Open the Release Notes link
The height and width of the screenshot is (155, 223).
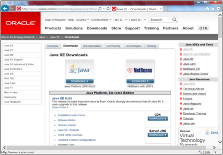[x=67, y=120]
